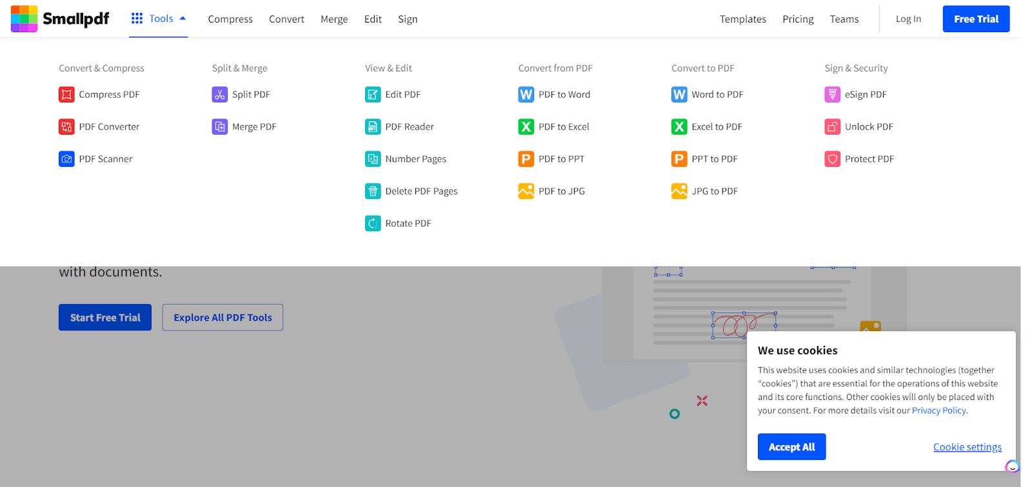
Task: Click the eSign PDF icon
Action: click(833, 95)
